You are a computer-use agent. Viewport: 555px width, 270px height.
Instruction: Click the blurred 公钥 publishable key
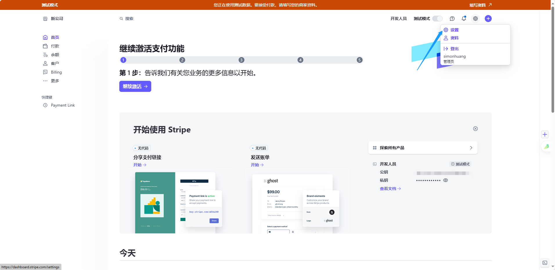[x=443, y=173]
